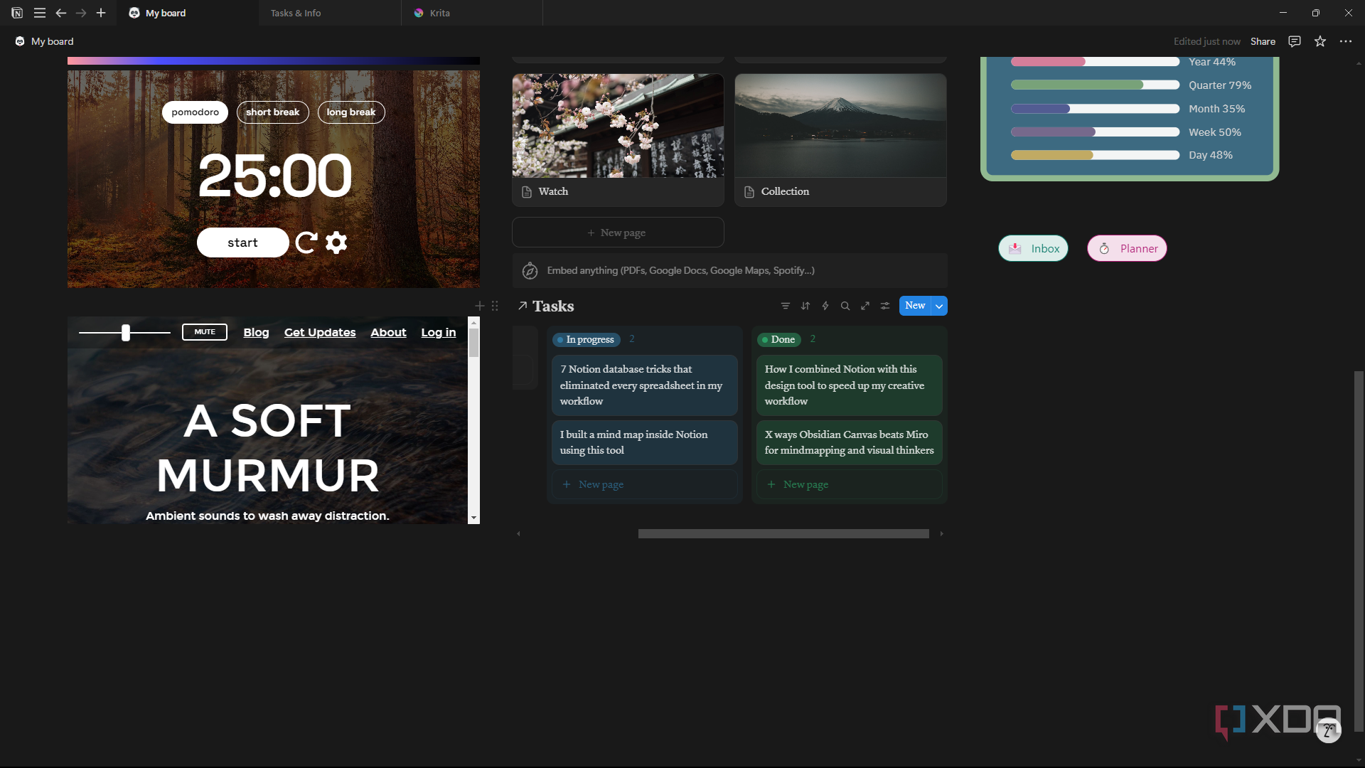This screenshot has width=1365, height=768.
Task: Search within the Tasks database
Action: coord(845,306)
